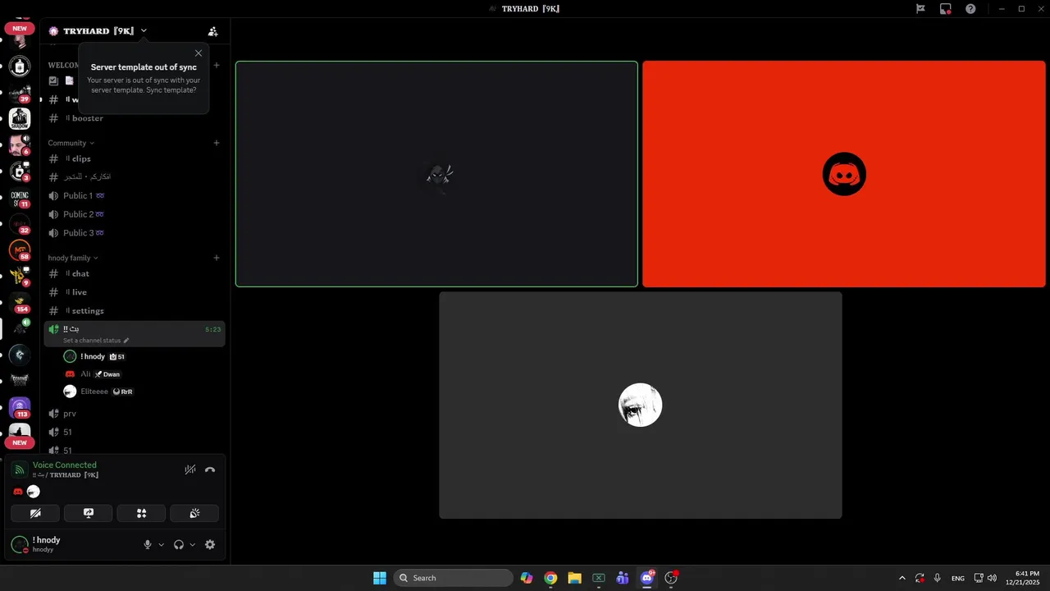This screenshot has height=591, width=1050.
Task: Open server with 154 notification badge
Action: (x=20, y=303)
